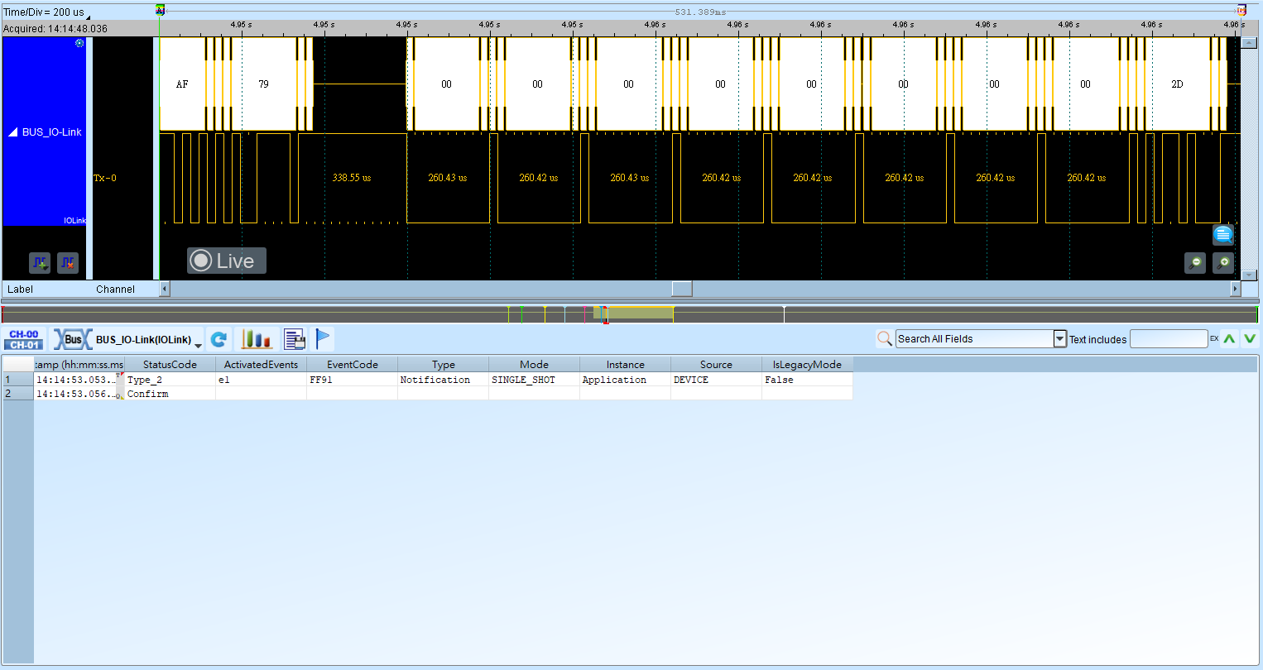
Task: Jump to next search result arrow
Action: click(1250, 338)
